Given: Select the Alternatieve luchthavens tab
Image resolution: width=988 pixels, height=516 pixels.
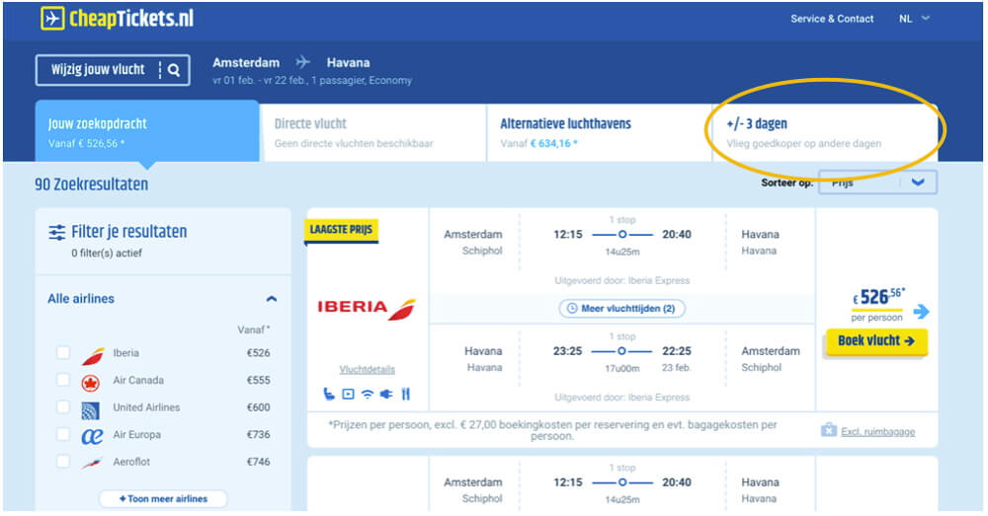Looking at the screenshot, I should tap(600, 133).
